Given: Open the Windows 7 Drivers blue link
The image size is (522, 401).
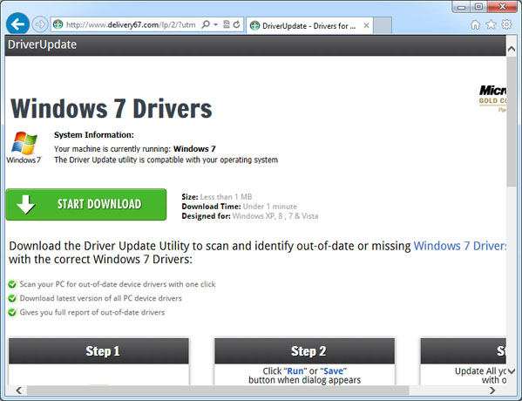Looking at the screenshot, I should (x=460, y=246).
